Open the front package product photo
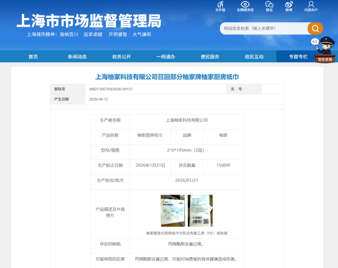This screenshot has height=268, width=338. [x=173, y=210]
